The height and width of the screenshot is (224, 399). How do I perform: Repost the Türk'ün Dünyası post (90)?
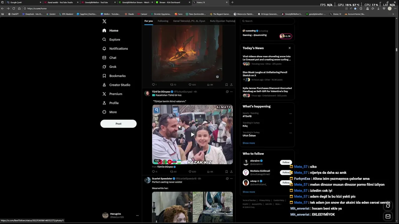[173, 171]
